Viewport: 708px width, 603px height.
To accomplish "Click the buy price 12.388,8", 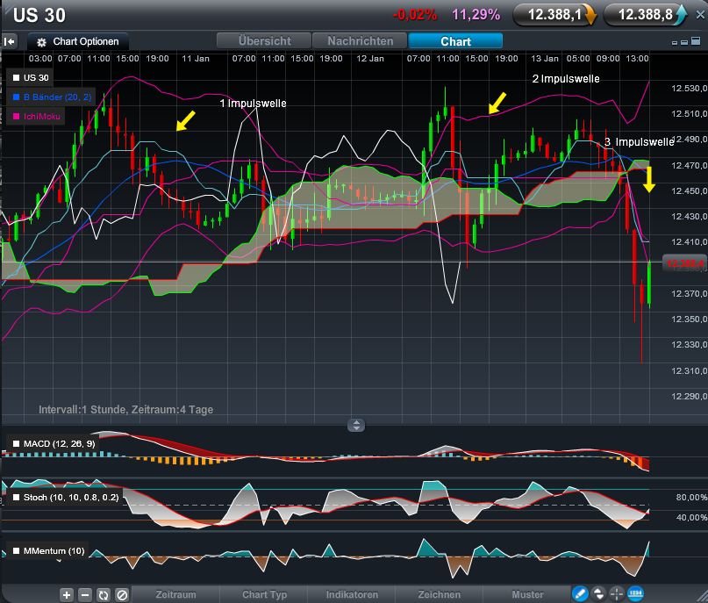I will (x=646, y=13).
